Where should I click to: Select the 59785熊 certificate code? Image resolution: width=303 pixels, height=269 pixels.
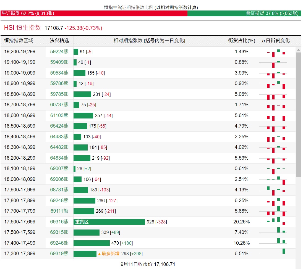pyautogui.click(x=59, y=94)
